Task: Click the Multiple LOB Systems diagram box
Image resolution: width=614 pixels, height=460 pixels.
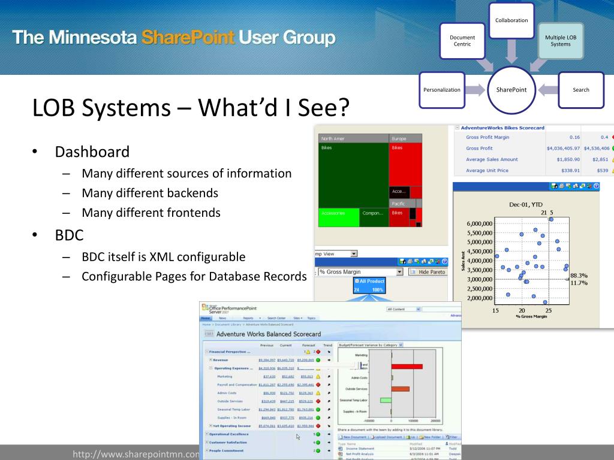Action: [561, 41]
